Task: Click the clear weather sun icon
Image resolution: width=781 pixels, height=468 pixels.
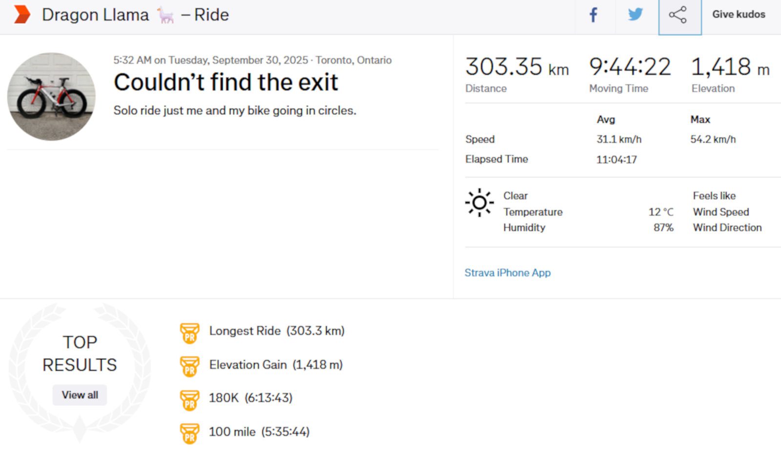Action: (479, 202)
